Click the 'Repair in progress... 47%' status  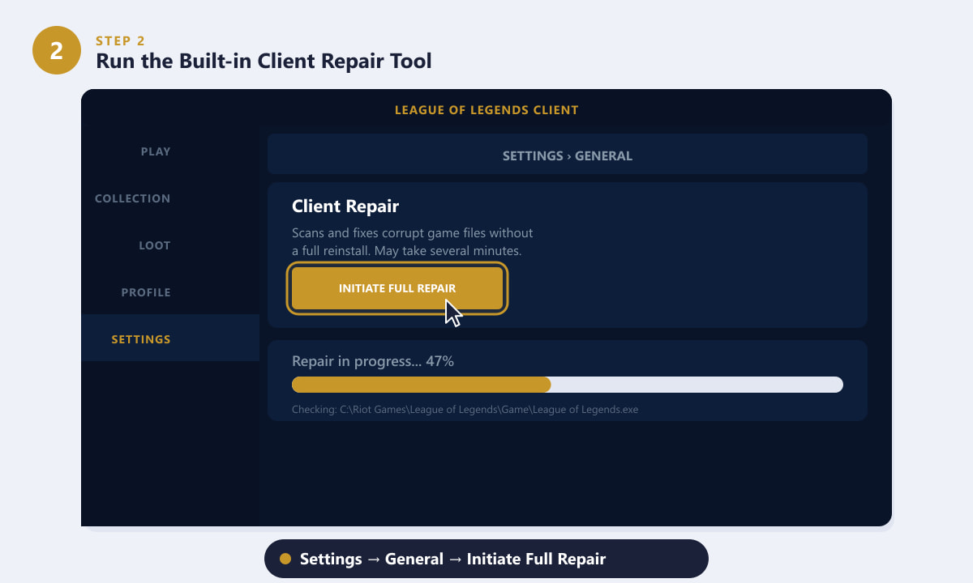(x=373, y=361)
